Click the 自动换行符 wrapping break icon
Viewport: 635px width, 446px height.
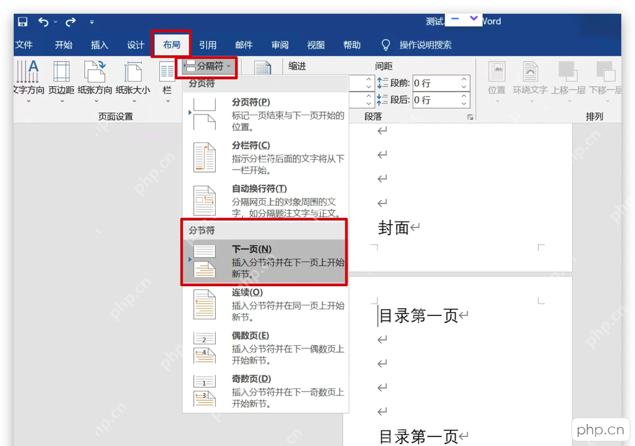tap(205, 201)
